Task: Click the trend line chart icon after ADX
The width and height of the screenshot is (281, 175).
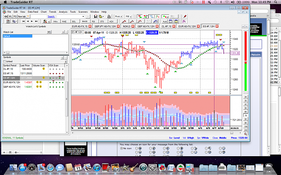Action: (124, 21)
